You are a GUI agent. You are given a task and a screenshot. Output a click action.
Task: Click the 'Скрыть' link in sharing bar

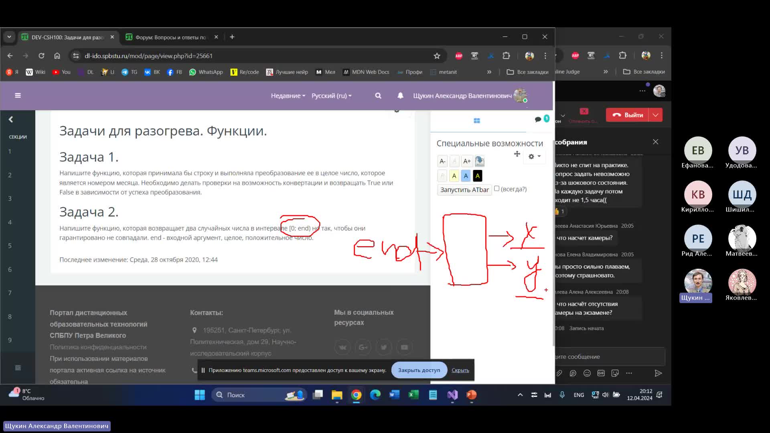(460, 370)
